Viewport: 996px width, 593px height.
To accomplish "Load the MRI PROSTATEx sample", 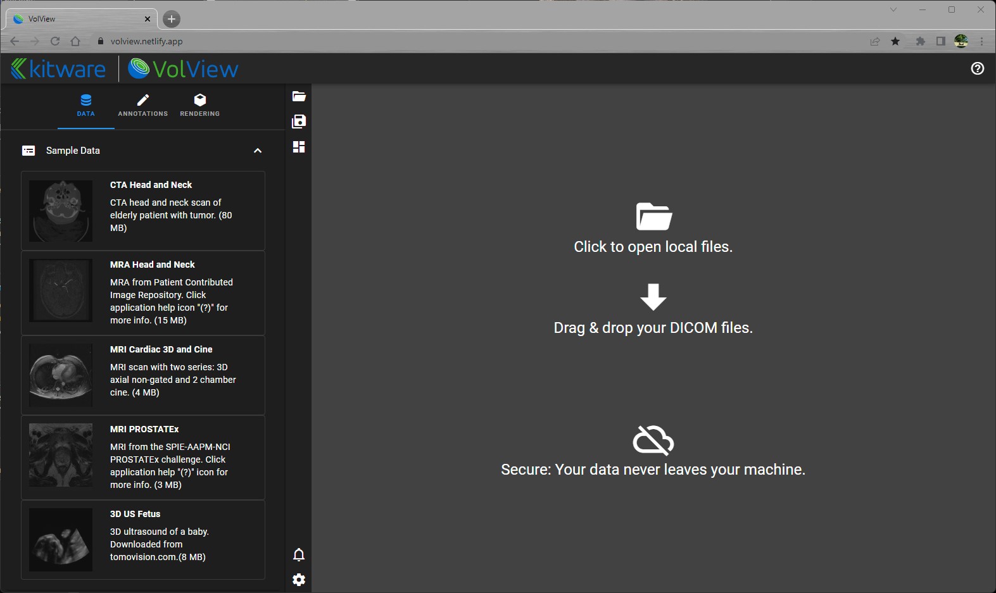I will click(143, 458).
